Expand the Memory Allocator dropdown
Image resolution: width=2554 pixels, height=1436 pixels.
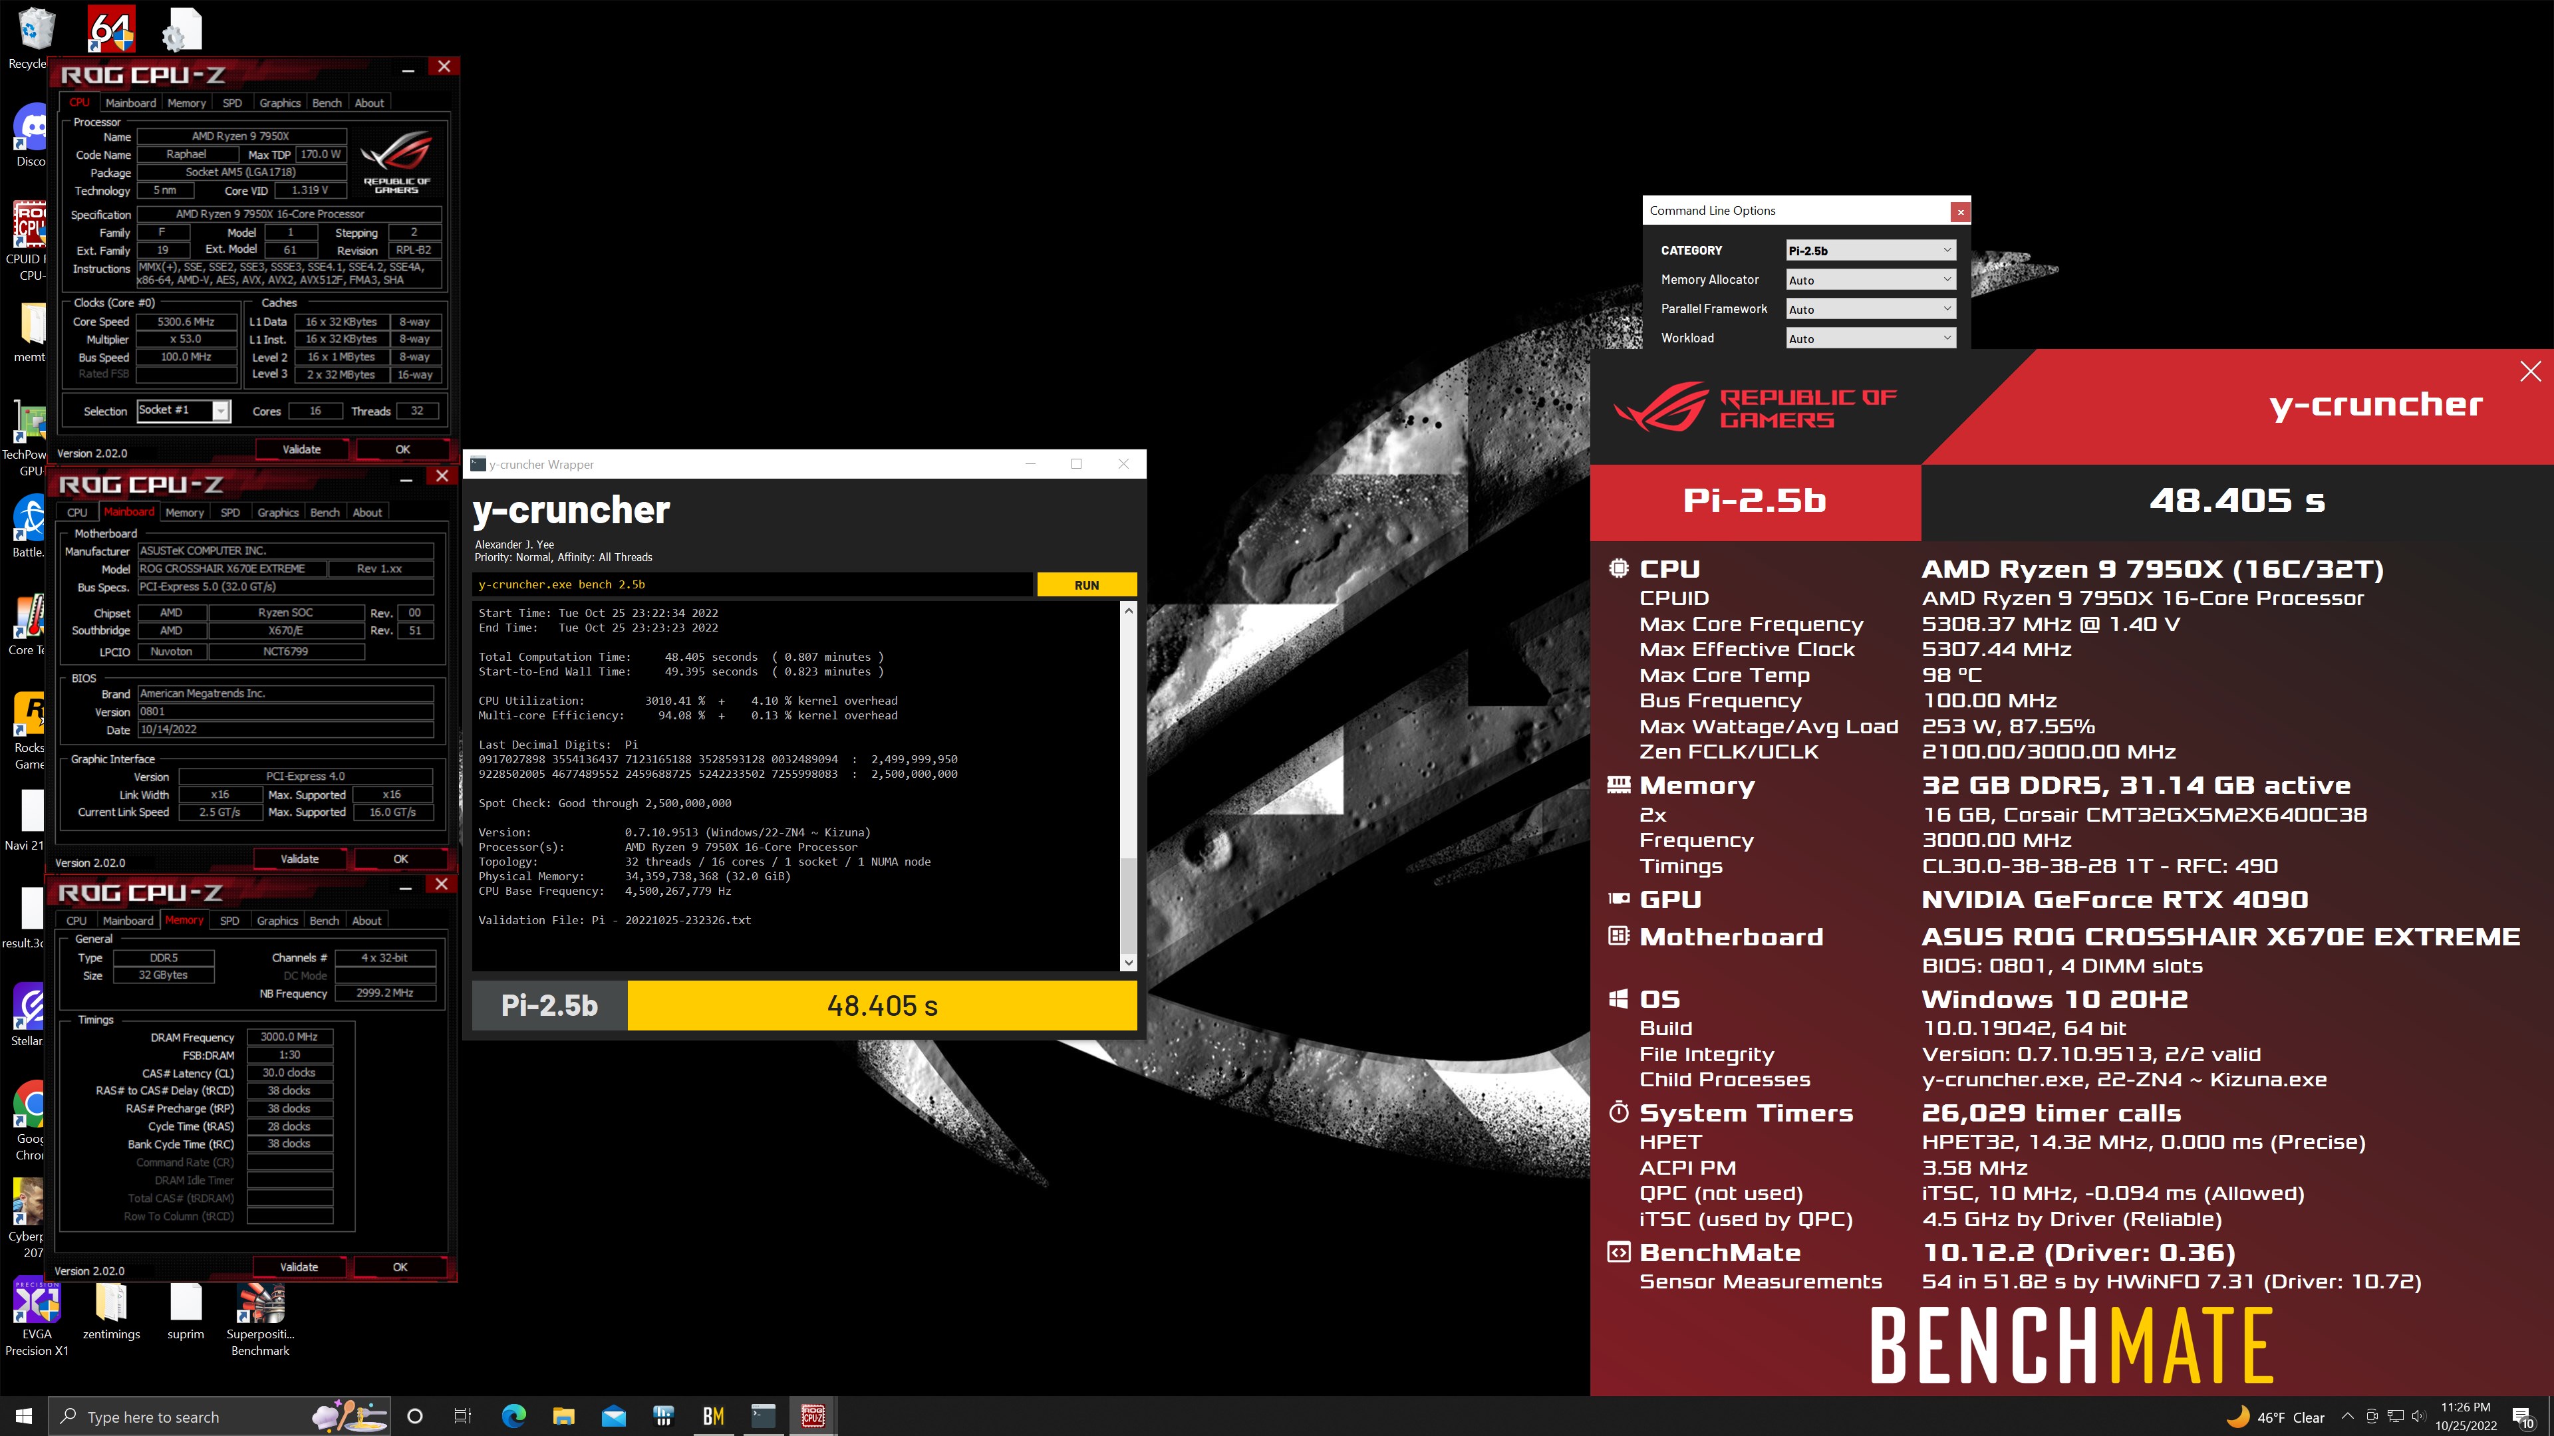click(x=1870, y=281)
